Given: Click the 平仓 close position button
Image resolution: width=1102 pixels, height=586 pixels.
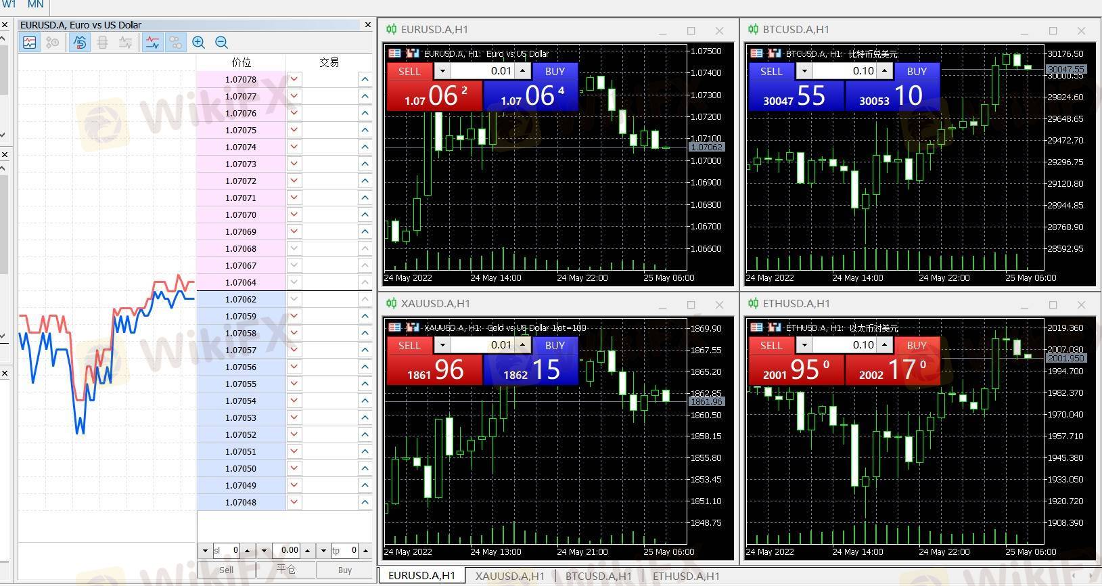Looking at the screenshot, I should coord(286,570).
